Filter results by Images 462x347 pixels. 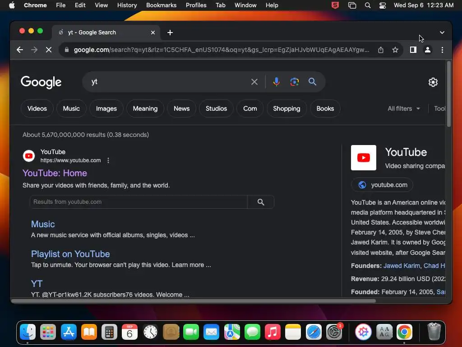106,108
